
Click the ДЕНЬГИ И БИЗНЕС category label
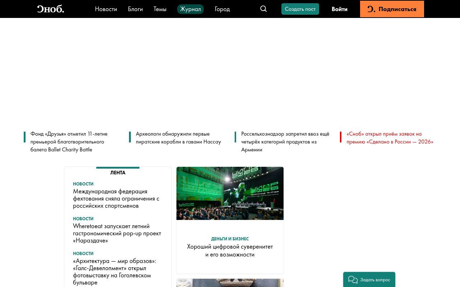(230, 239)
